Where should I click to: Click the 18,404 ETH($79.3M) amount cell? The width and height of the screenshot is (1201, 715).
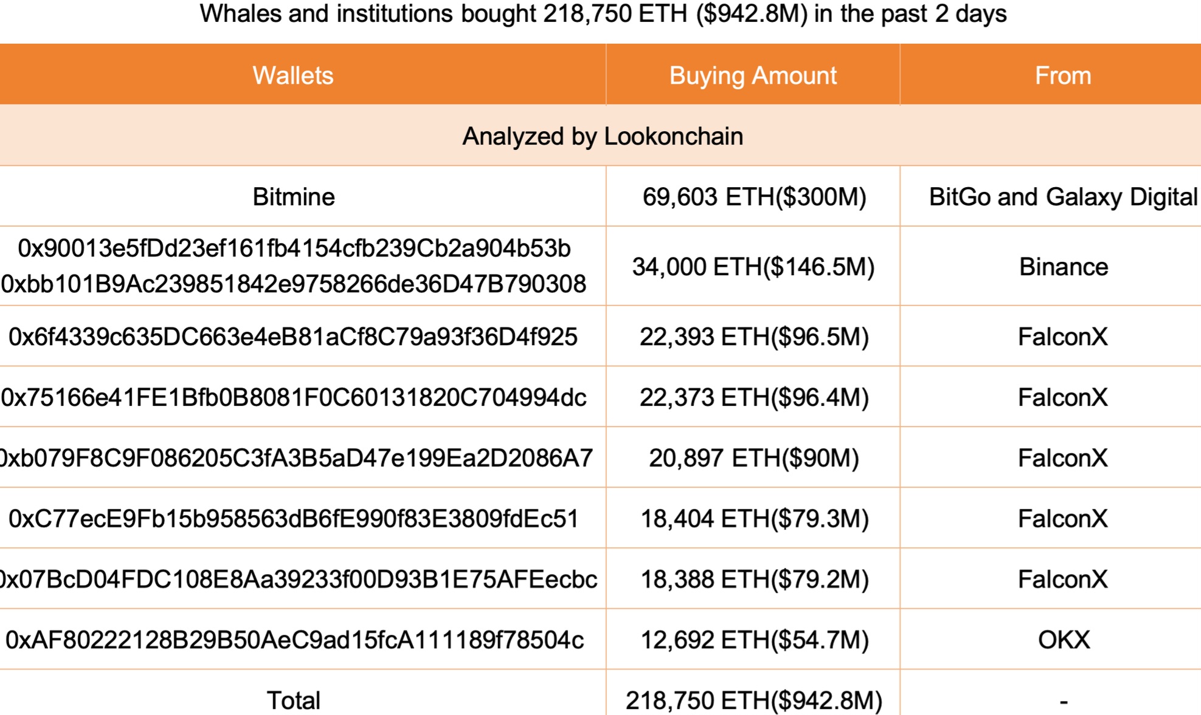(x=754, y=519)
